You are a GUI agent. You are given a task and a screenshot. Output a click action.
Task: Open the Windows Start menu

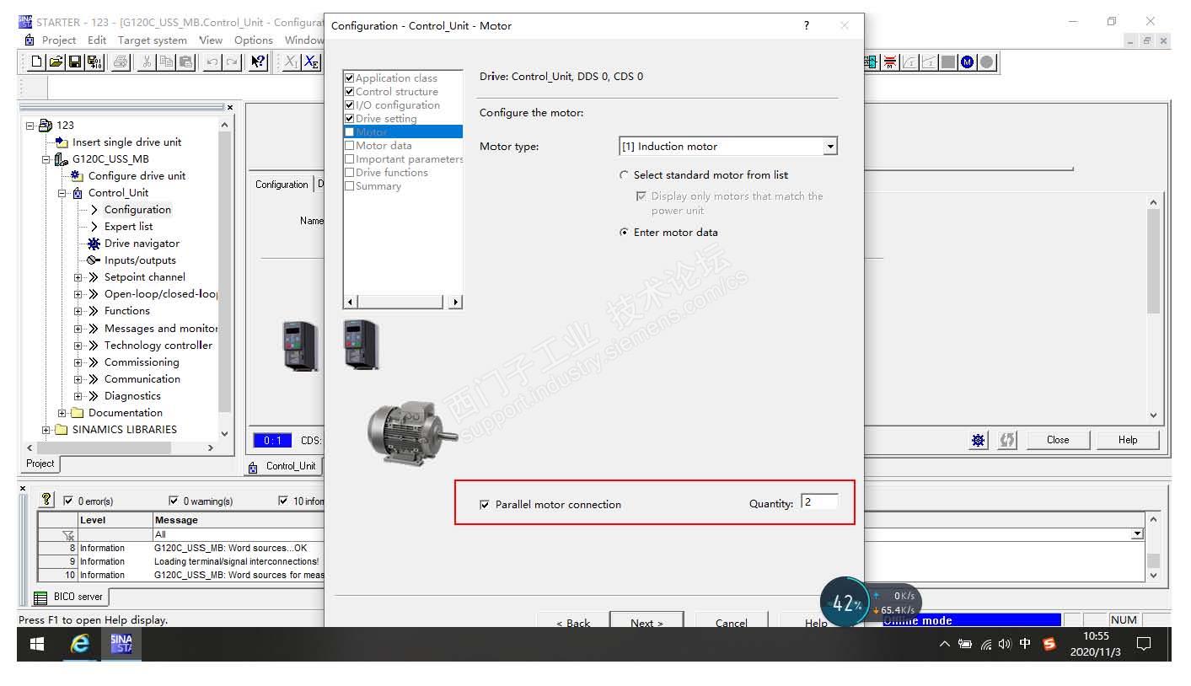[37, 644]
